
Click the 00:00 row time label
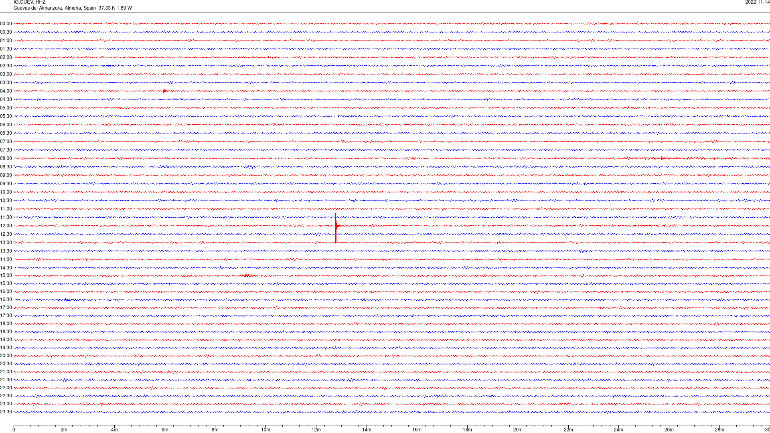tap(6, 24)
